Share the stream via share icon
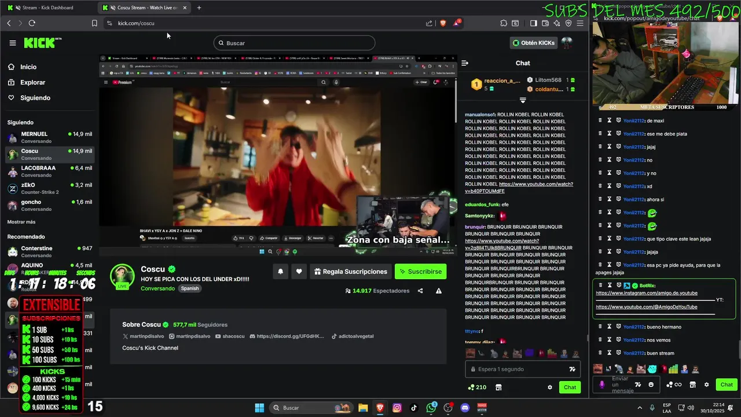 (420, 291)
